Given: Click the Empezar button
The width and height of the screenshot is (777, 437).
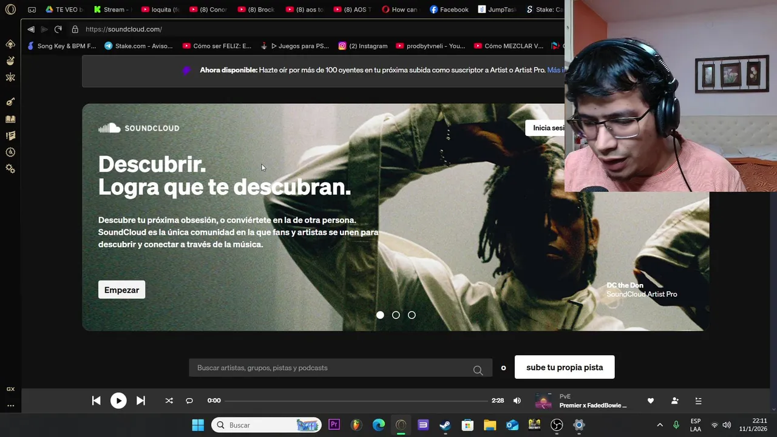Looking at the screenshot, I should click(x=121, y=290).
